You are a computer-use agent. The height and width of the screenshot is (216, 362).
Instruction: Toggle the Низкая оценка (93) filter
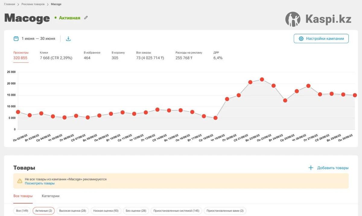tap(106, 211)
